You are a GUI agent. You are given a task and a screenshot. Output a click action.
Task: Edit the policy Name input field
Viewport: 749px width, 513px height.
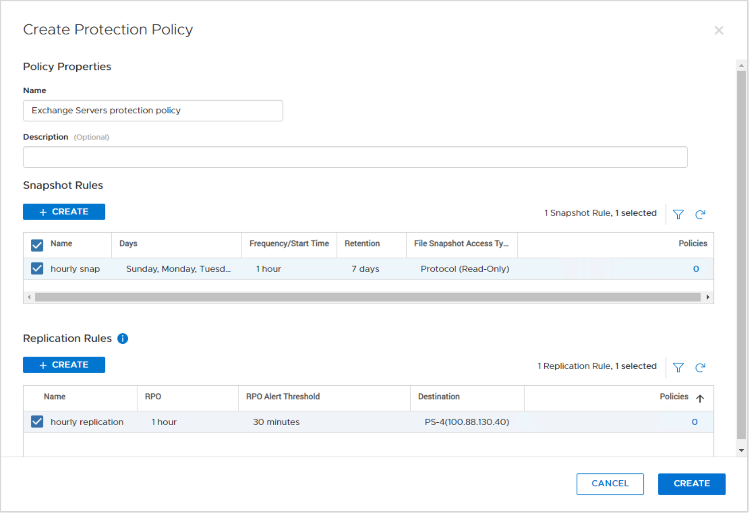(153, 110)
